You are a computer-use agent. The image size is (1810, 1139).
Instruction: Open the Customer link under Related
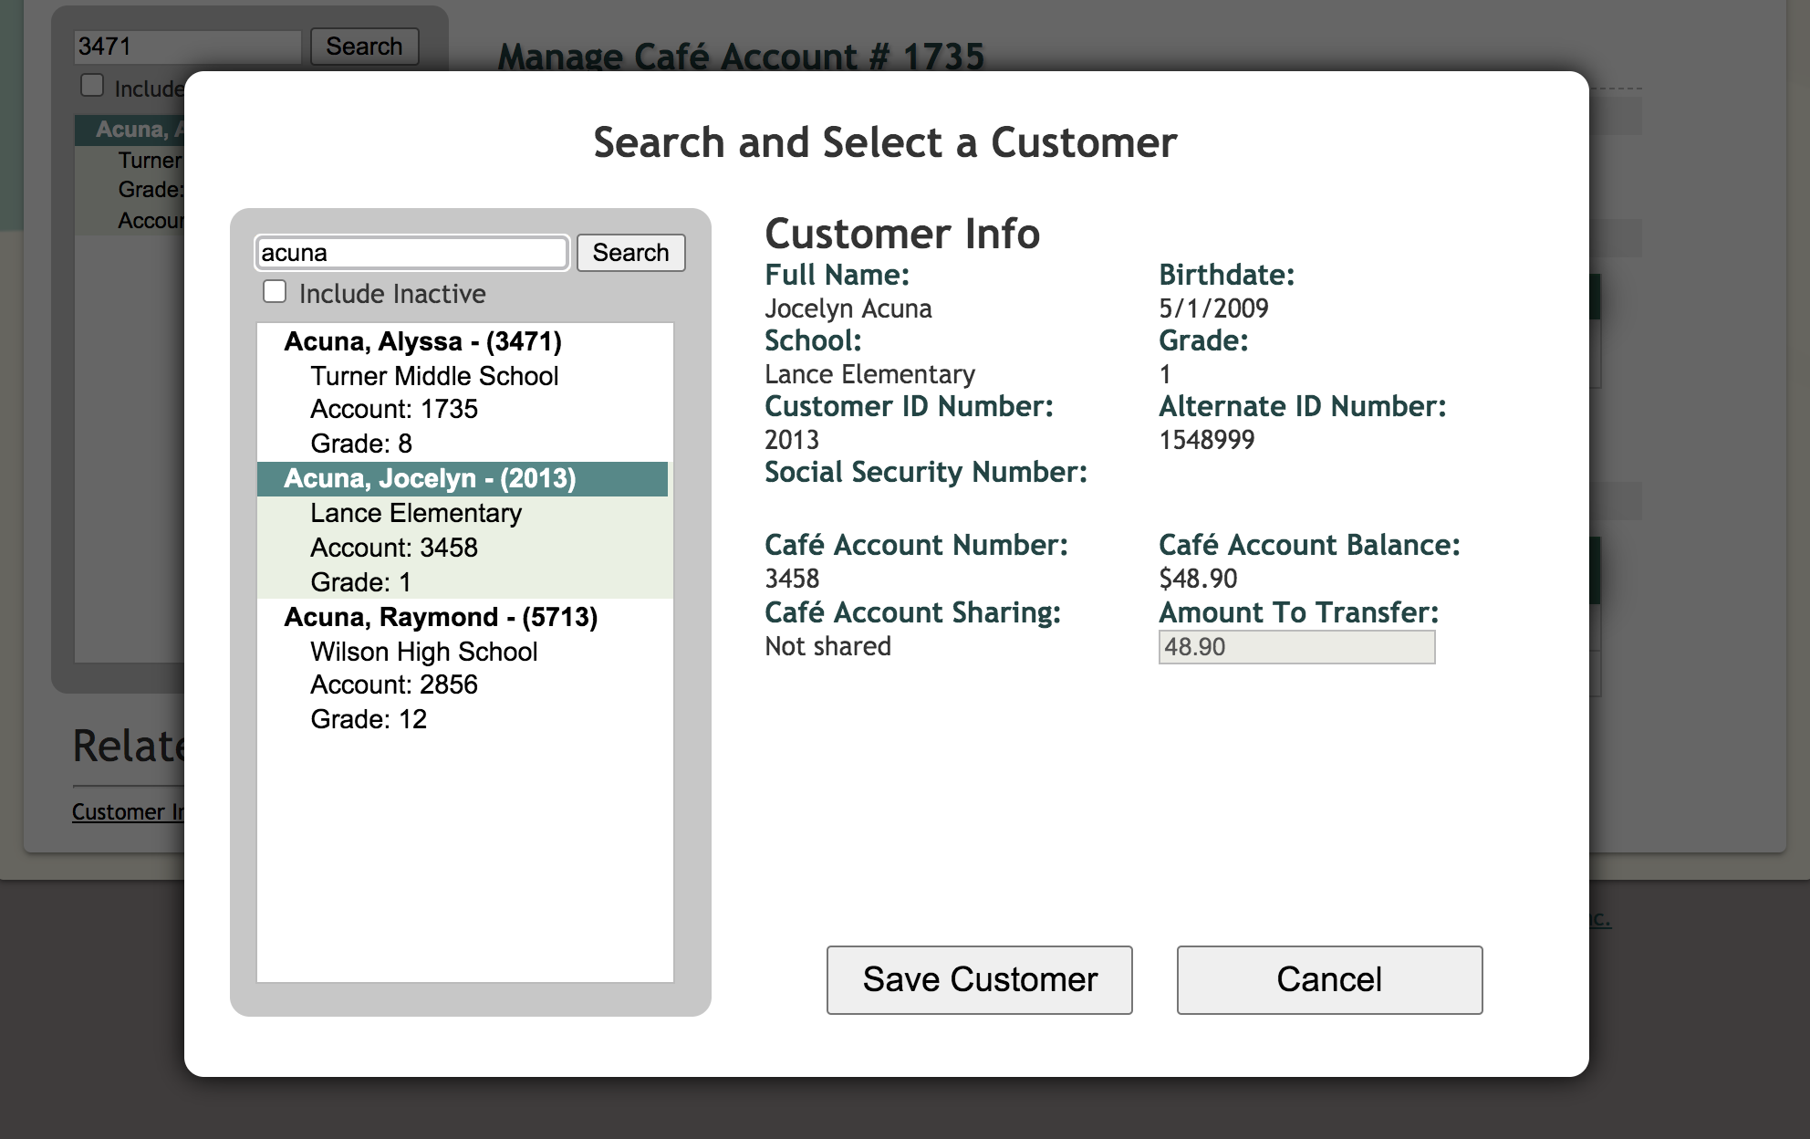point(128,811)
